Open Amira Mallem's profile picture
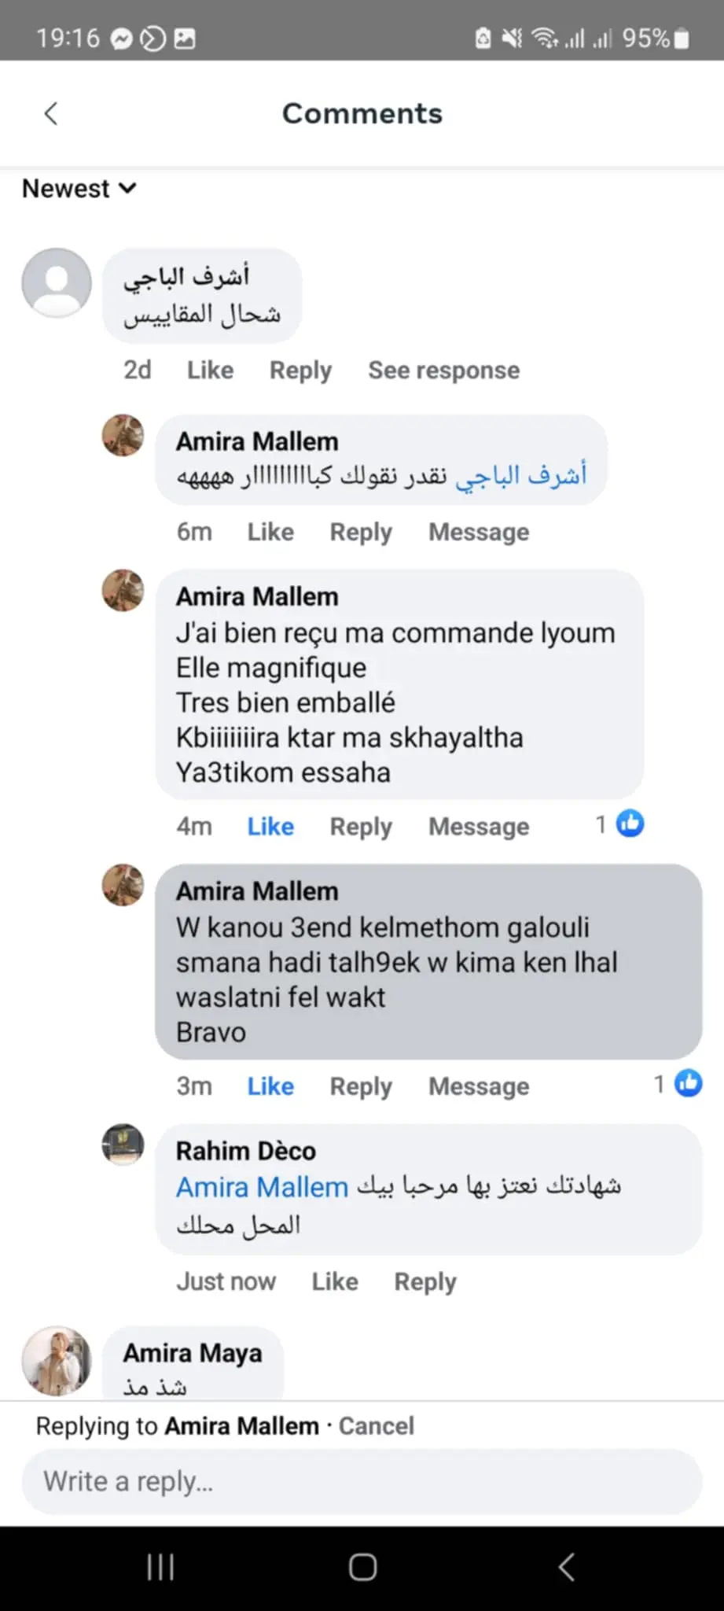724x1611 pixels. coord(123,435)
